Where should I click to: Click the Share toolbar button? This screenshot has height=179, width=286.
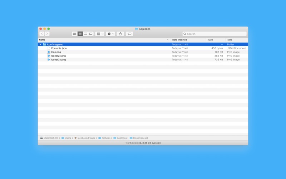coord(120,34)
